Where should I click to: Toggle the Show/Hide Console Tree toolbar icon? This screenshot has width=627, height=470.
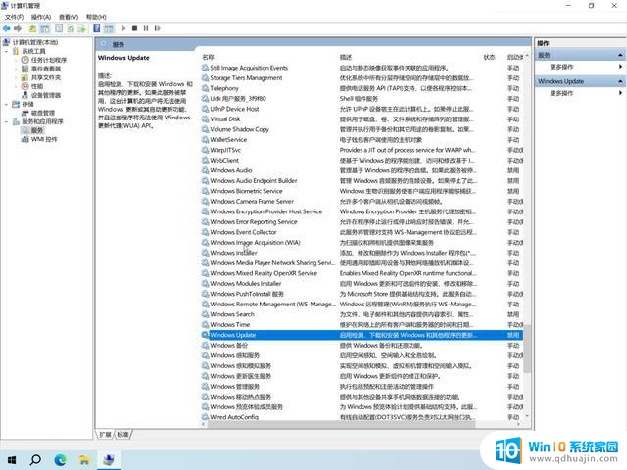point(45,28)
